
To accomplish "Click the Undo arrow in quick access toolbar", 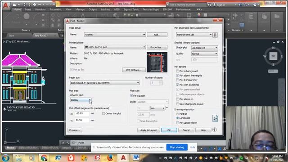I will pos(39,4).
